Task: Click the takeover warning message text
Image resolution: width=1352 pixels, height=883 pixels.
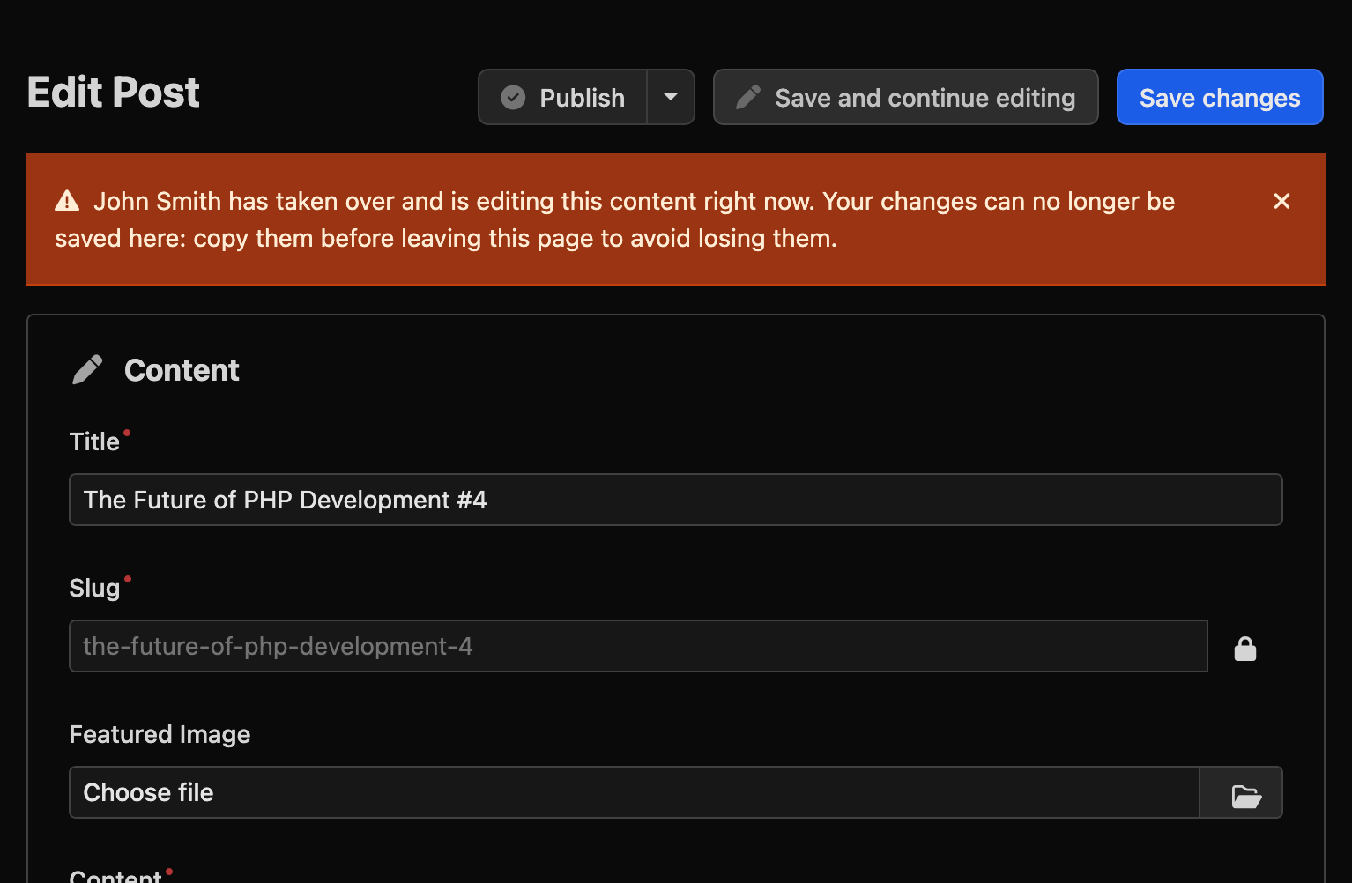Action: click(614, 219)
